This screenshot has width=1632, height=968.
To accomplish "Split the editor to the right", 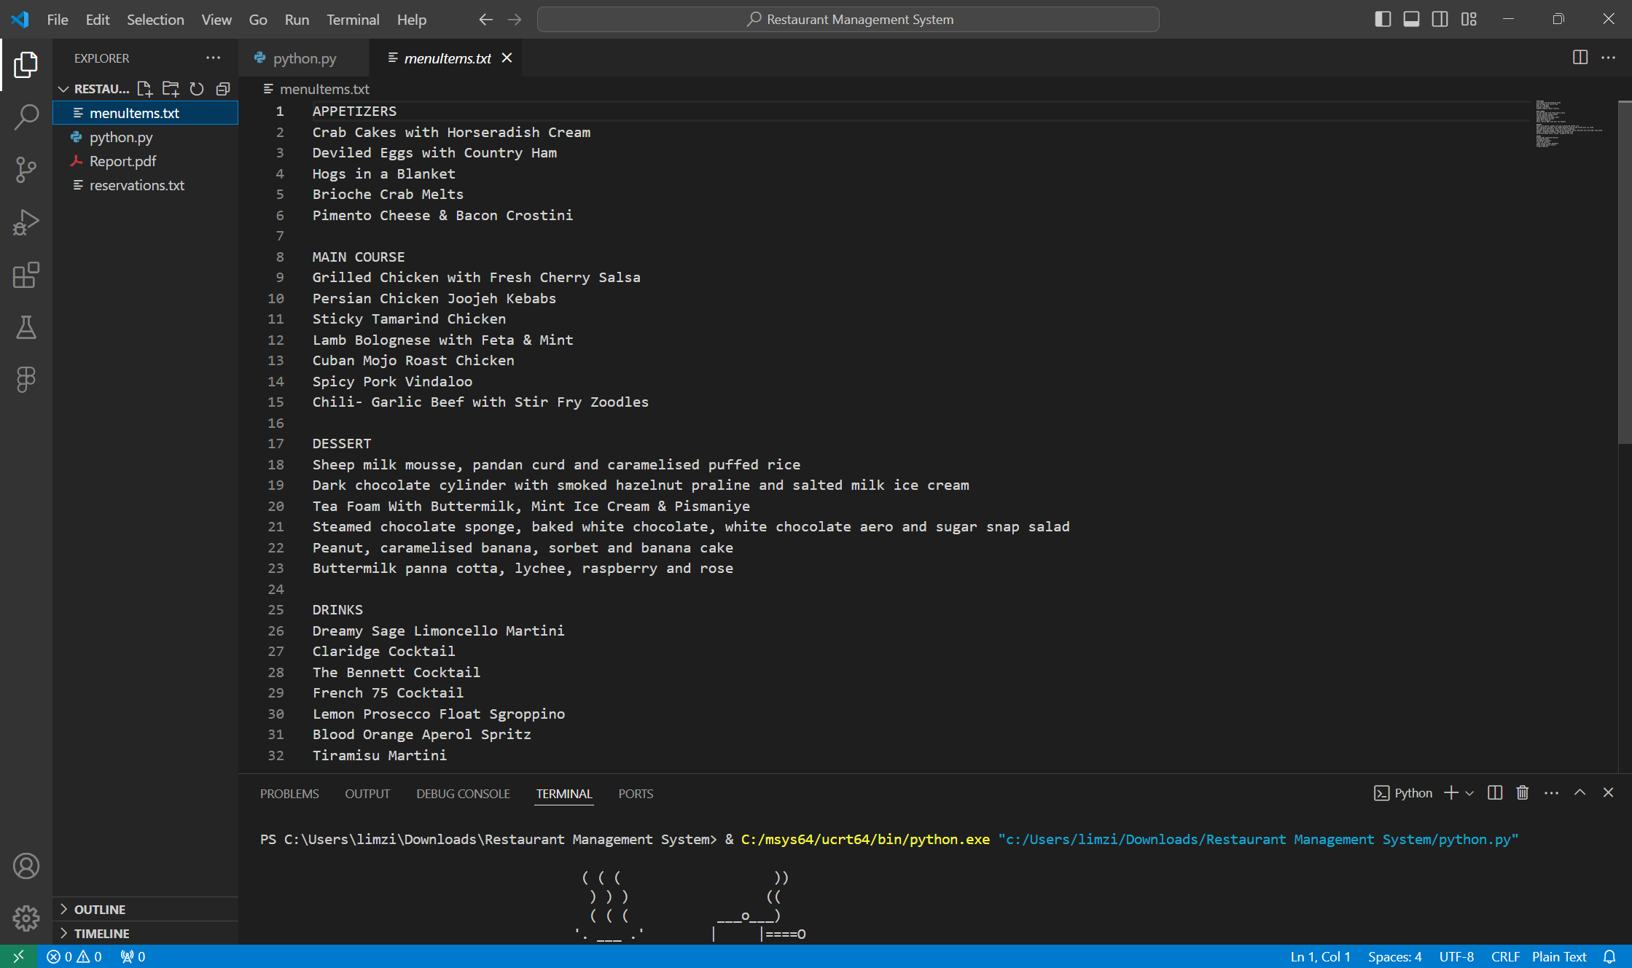I will (1580, 58).
